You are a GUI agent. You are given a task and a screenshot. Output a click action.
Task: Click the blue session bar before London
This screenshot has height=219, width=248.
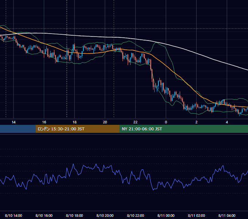(18, 129)
